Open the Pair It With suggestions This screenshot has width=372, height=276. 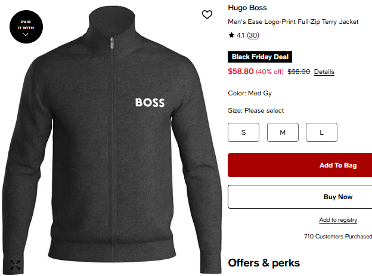coord(26,26)
